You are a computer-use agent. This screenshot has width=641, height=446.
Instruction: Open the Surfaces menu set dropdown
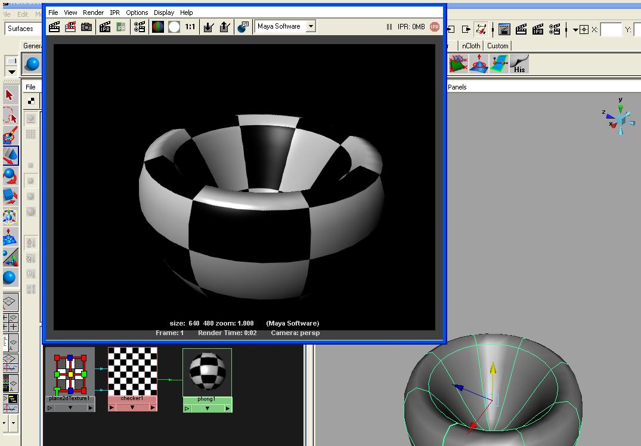point(23,29)
